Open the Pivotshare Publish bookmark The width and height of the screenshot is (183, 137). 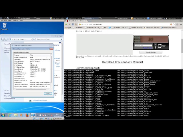pyautogui.click(x=169, y=28)
